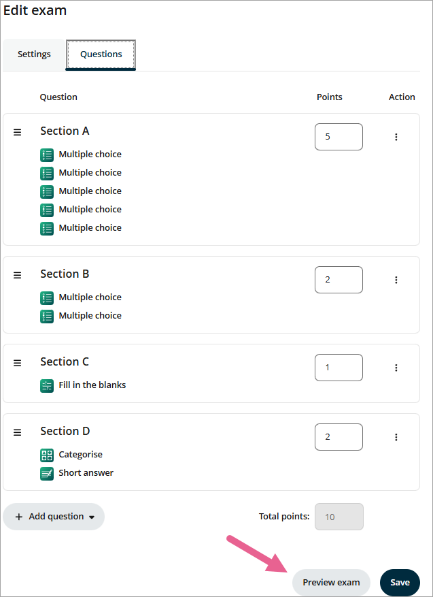The image size is (433, 597).
Task: Select the Fill in the blanks question icon
Action: point(47,386)
